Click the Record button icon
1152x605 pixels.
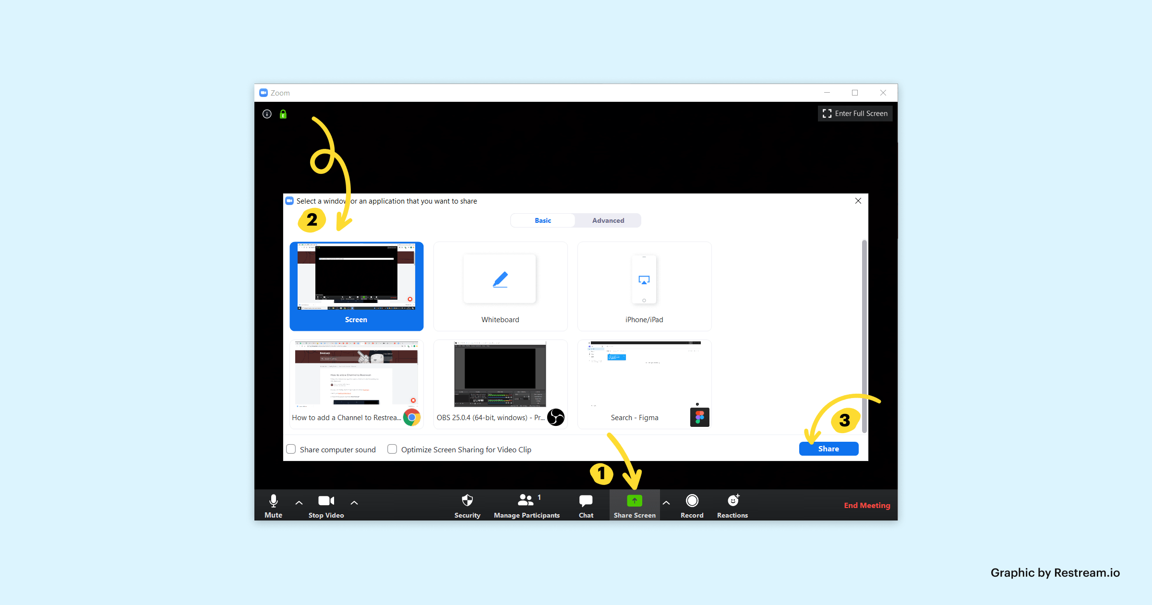(x=690, y=501)
